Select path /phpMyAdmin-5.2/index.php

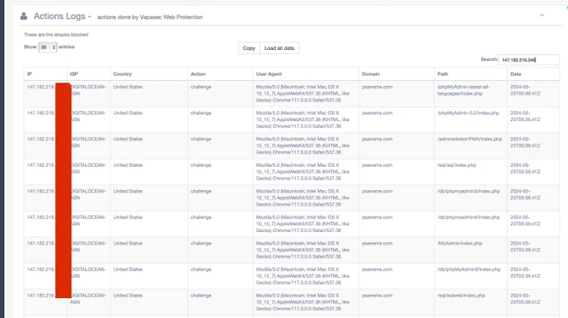click(468, 113)
